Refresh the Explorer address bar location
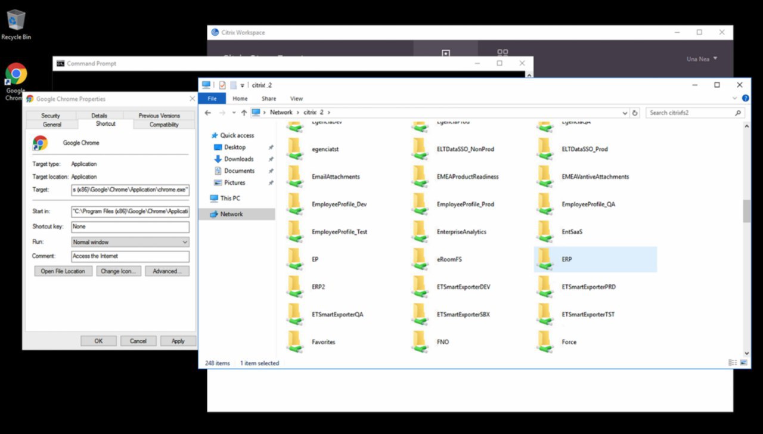Image resolution: width=763 pixels, height=434 pixels. coord(635,113)
